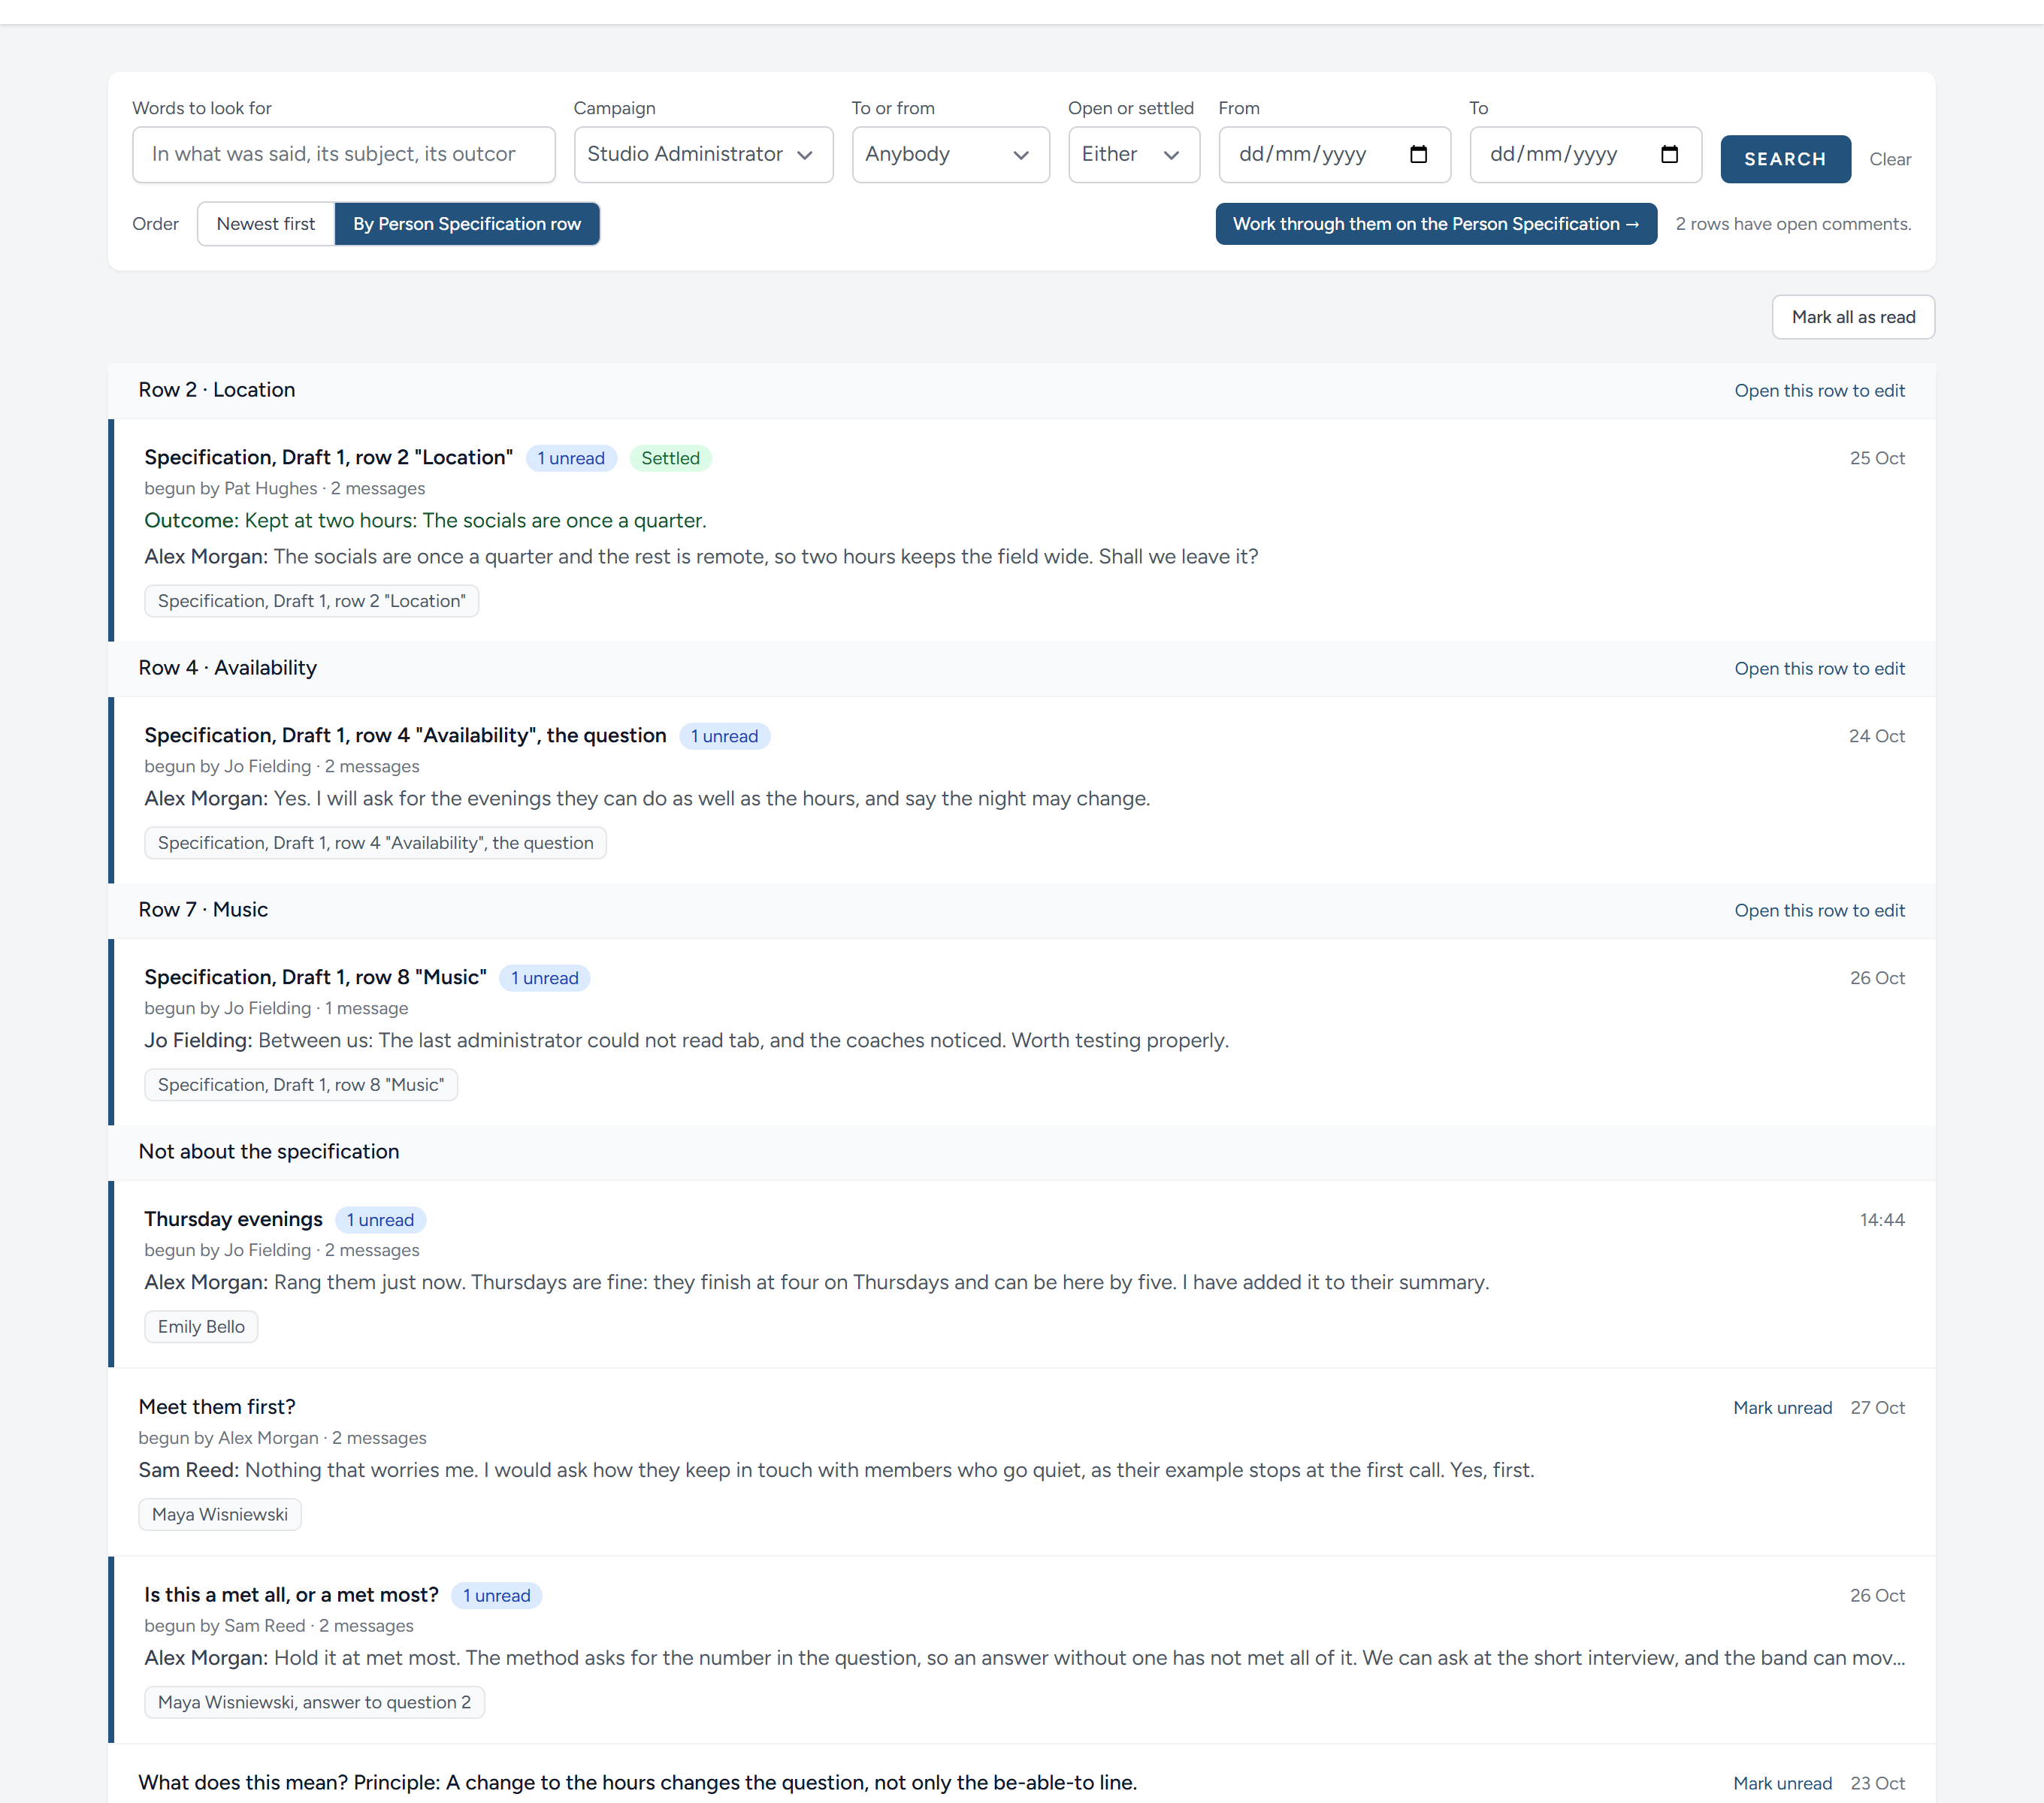Click the 1 unread badge on met all thread
This screenshot has height=1803, width=2044.
click(496, 1595)
